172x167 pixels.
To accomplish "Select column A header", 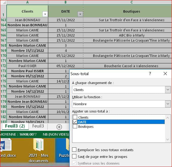I will click(27, 2).
